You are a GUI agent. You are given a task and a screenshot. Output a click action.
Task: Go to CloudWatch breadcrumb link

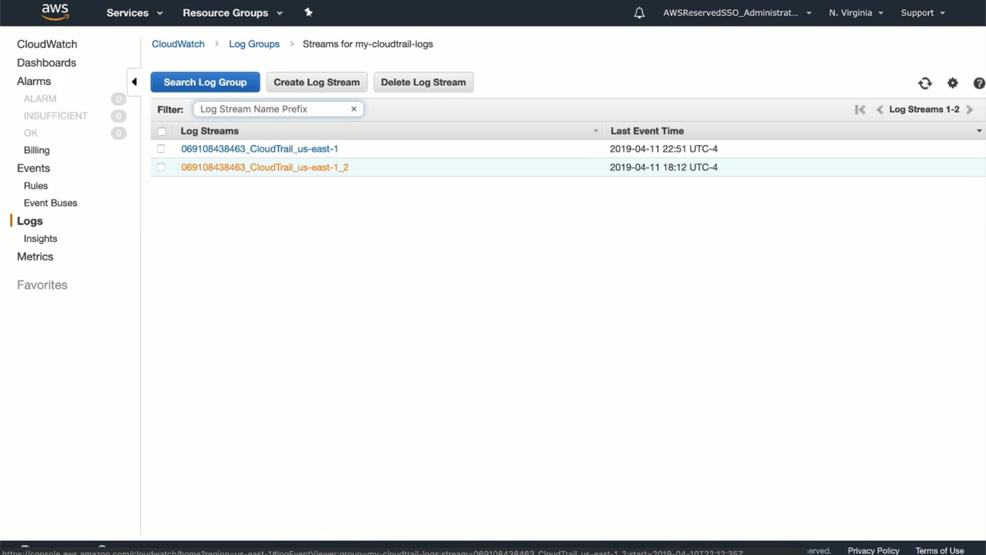point(178,44)
